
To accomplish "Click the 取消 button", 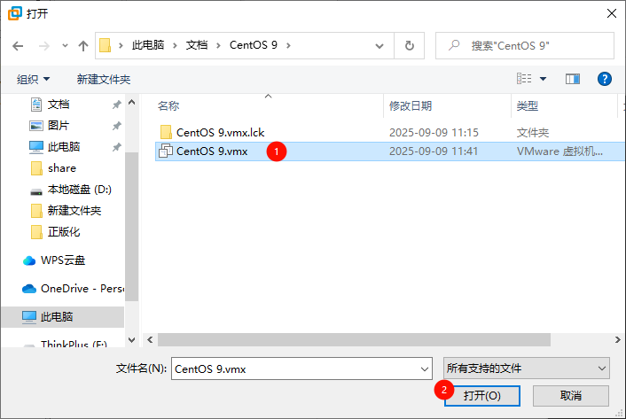I will click(571, 395).
